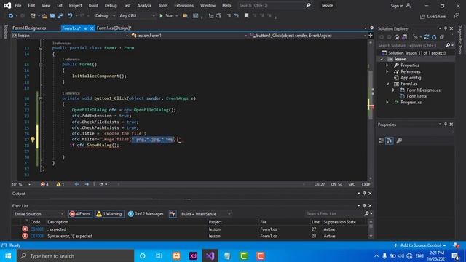Open the Any CPU platform dropdown
466x262 pixels.
coord(137,16)
